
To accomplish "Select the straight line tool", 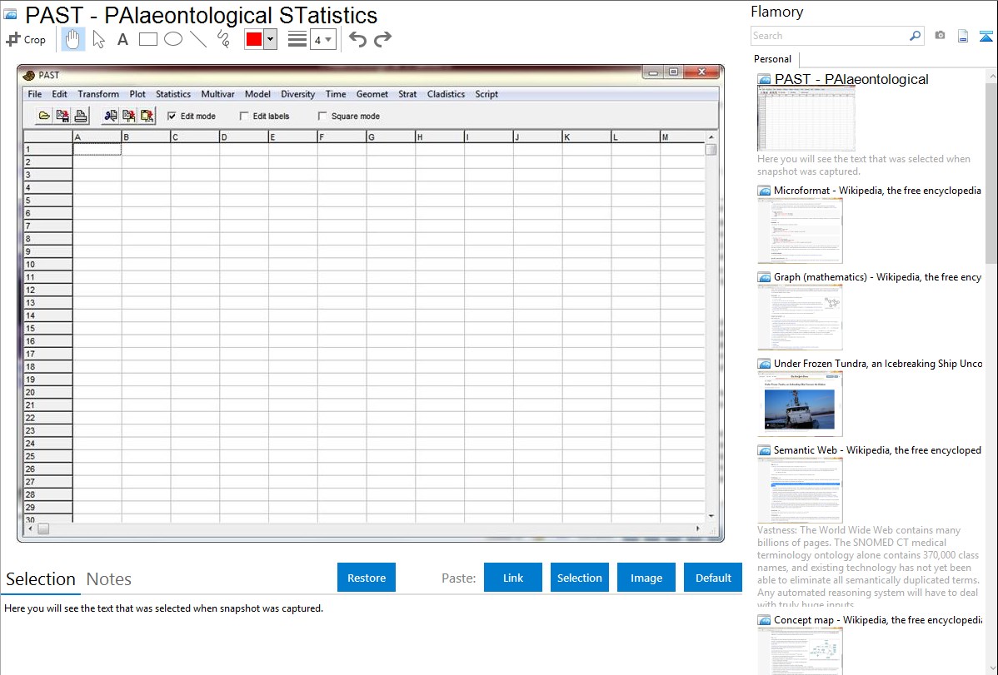I will (x=198, y=39).
